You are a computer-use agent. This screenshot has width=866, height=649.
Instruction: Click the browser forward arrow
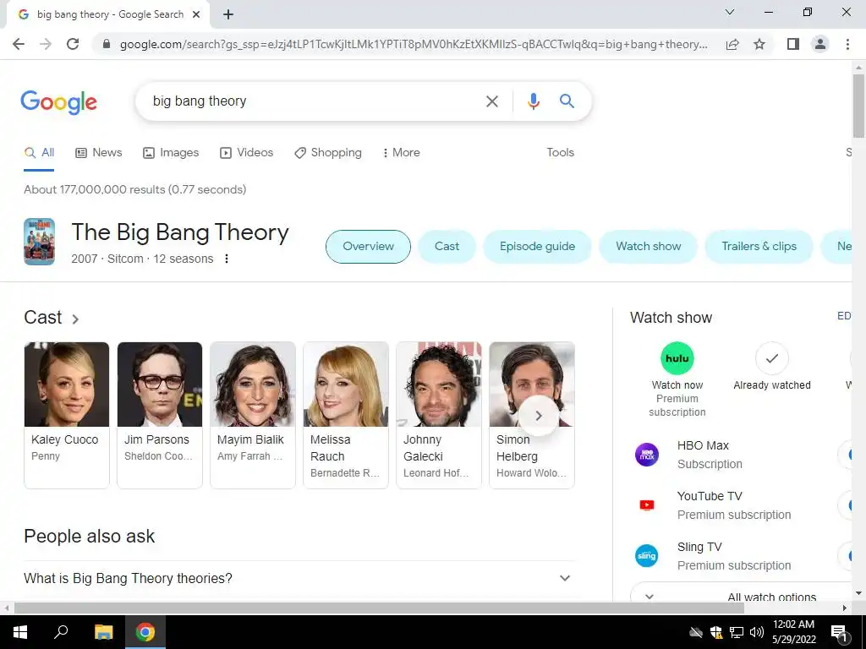coord(46,44)
